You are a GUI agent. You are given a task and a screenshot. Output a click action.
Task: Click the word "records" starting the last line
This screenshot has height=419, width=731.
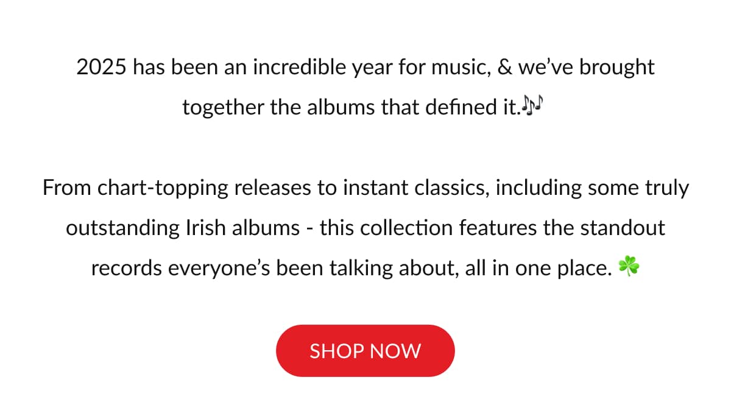pos(126,269)
